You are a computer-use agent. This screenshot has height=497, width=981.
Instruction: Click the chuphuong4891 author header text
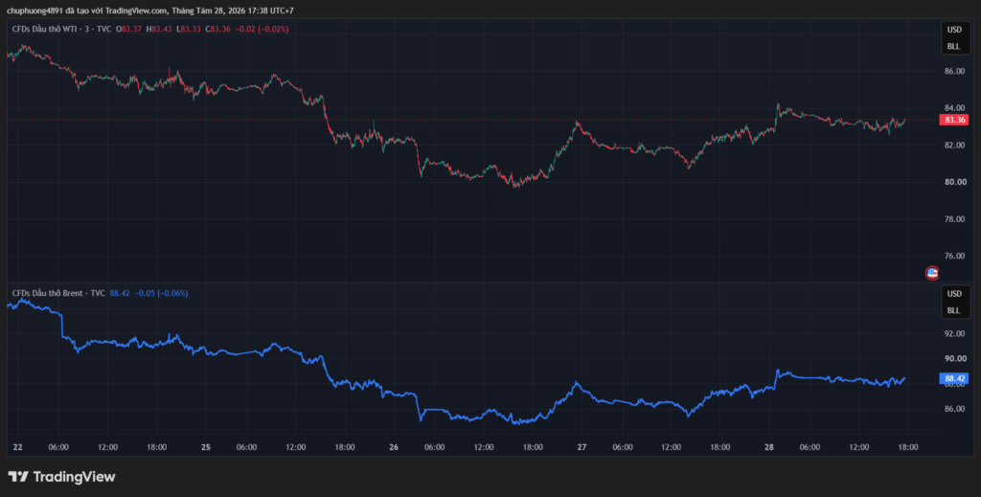[x=35, y=11]
